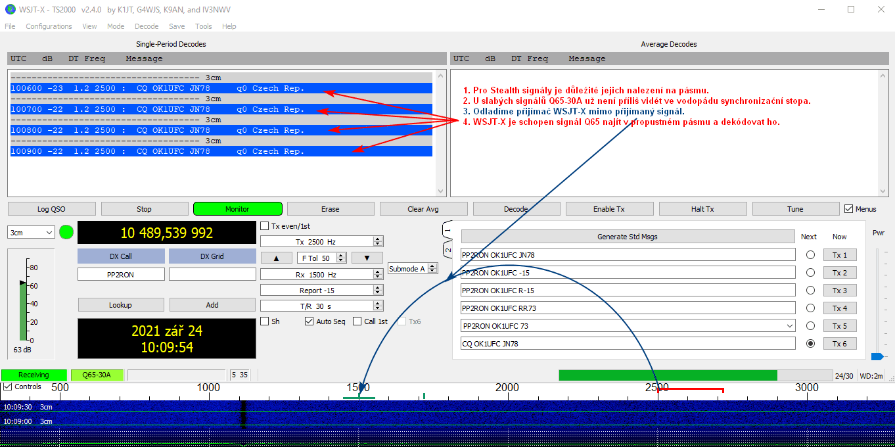Click the green round indicator beside the band selector
The image size is (895, 447).
(x=66, y=232)
